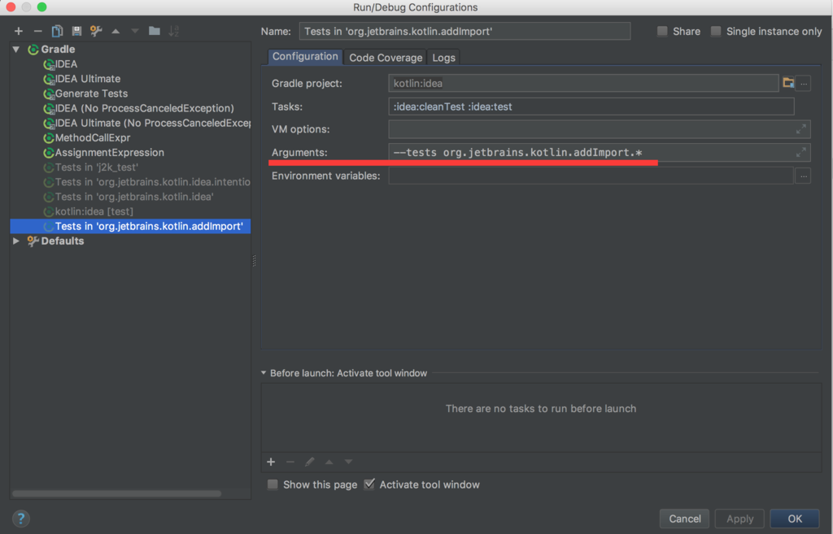Enable Single instance only
The height and width of the screenshot is (534, 833).
[x=716, y=31]
